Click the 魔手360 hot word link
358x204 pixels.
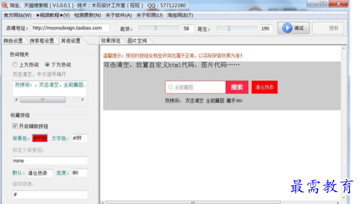tap(234, 101)
